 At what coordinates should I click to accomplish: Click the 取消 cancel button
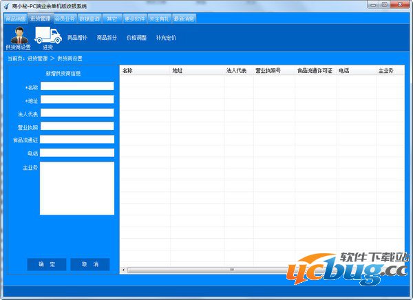tap(89, 264)
